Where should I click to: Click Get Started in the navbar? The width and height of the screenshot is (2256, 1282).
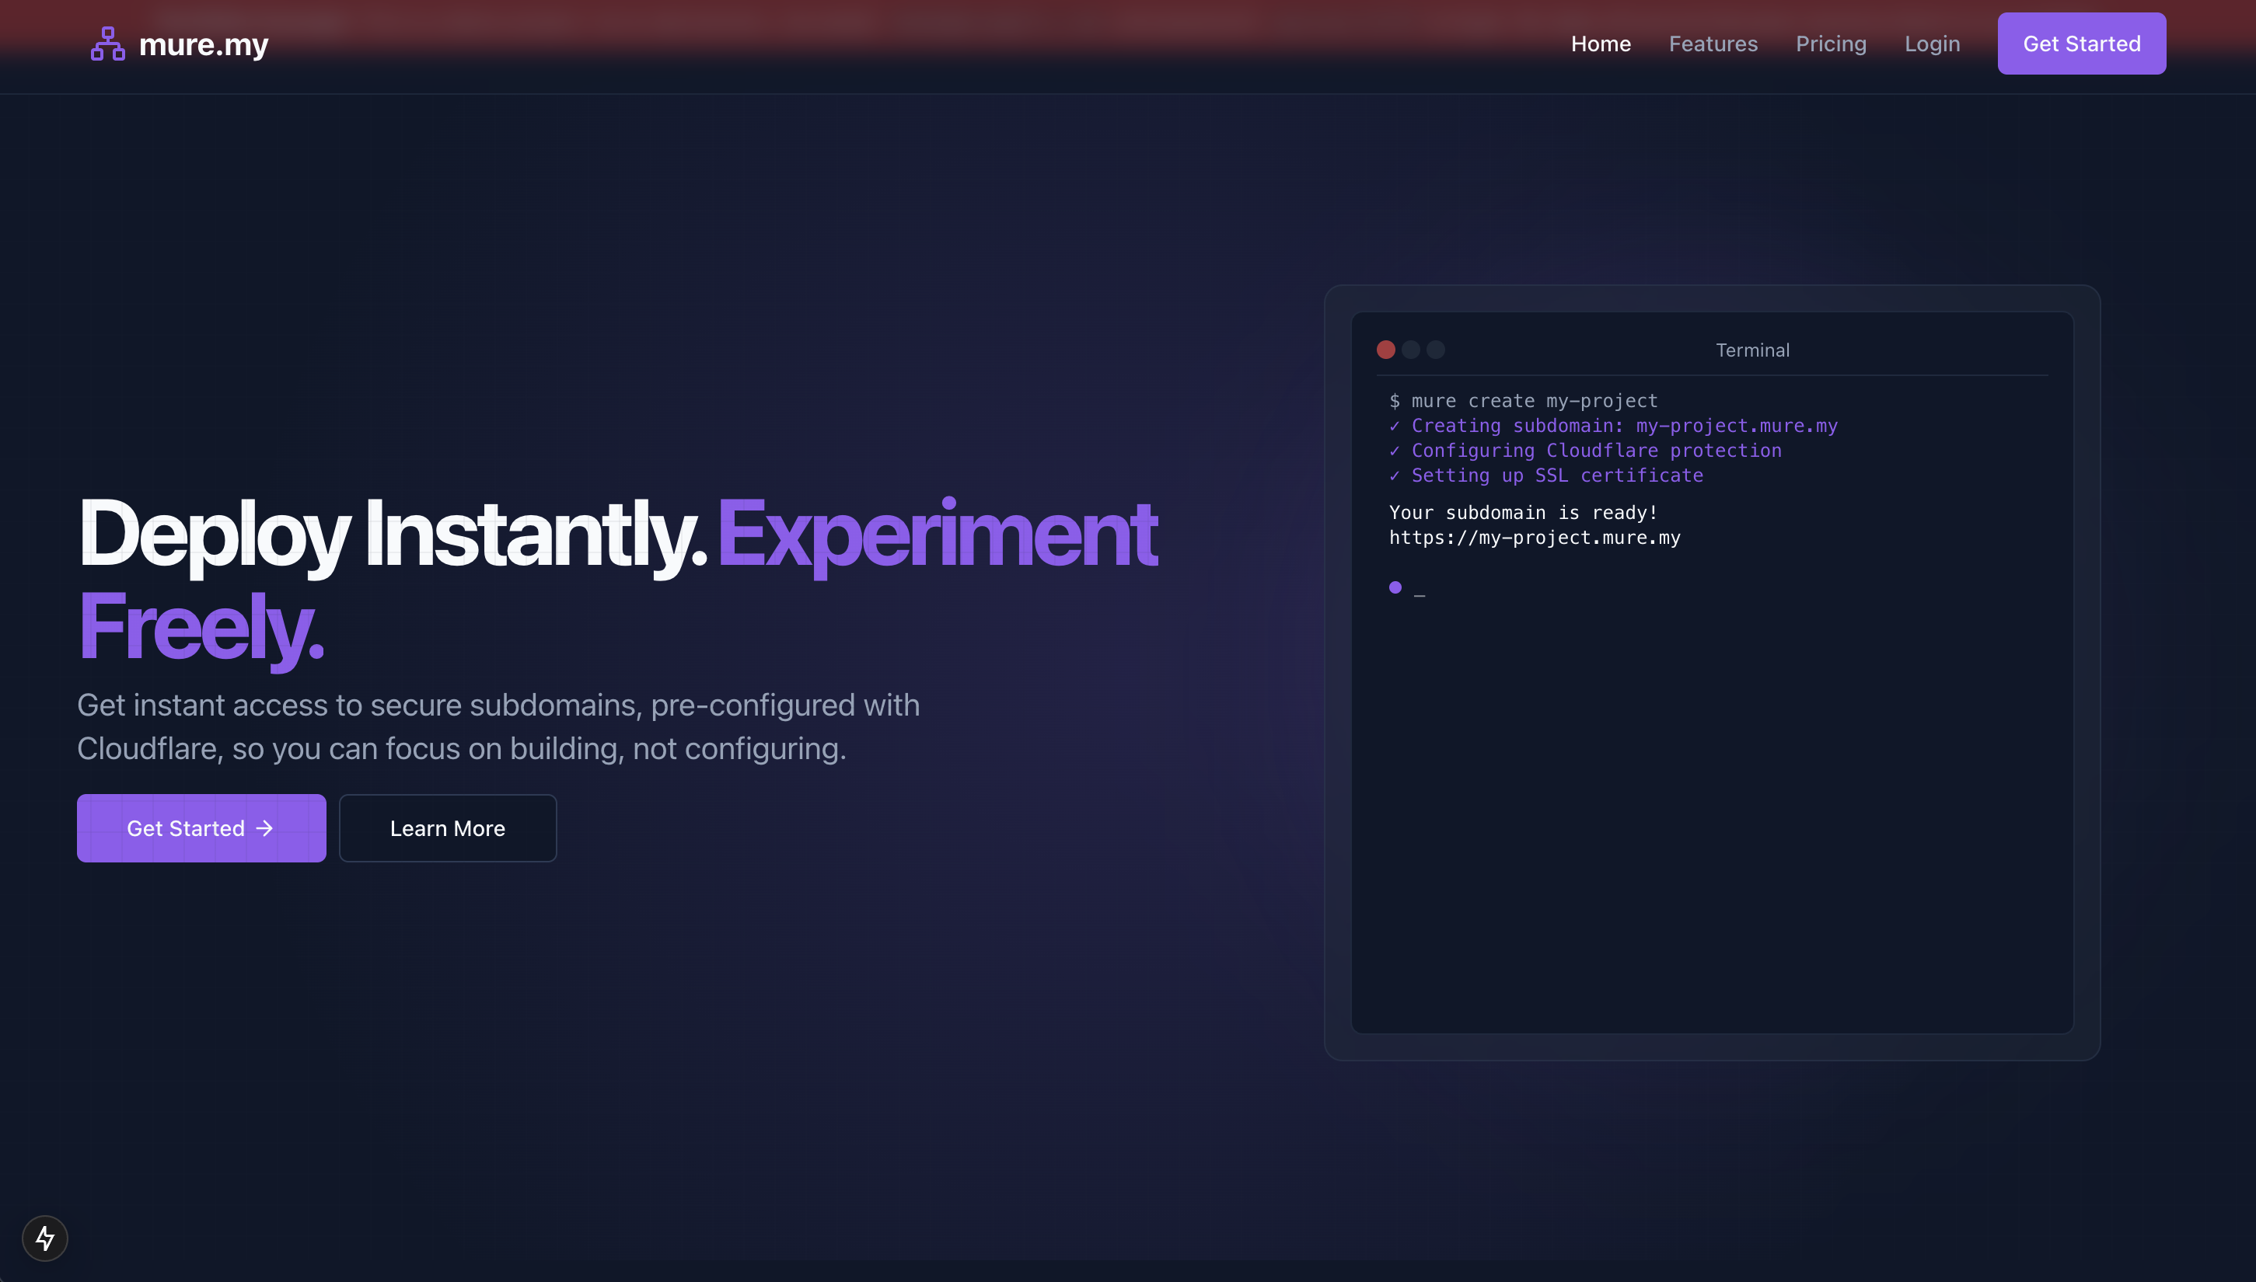point(2081,42)
